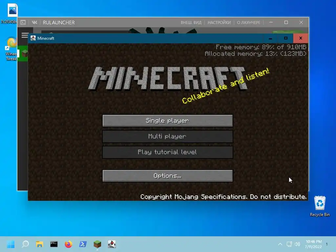Switch to the grass block launcher taskbar icon
Viewport: 336px width, 252px height.
pos(97,244)
